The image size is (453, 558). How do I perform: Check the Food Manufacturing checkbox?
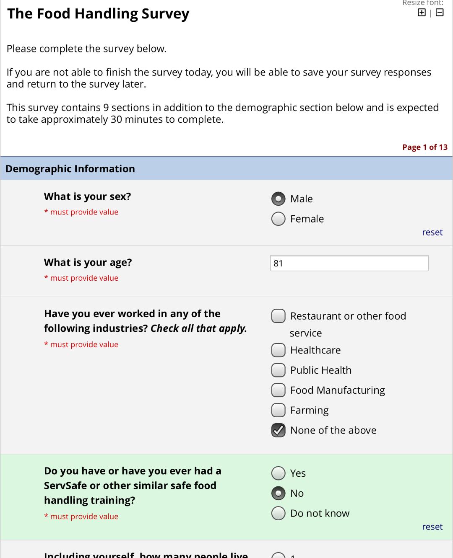[x=278, y=390]
